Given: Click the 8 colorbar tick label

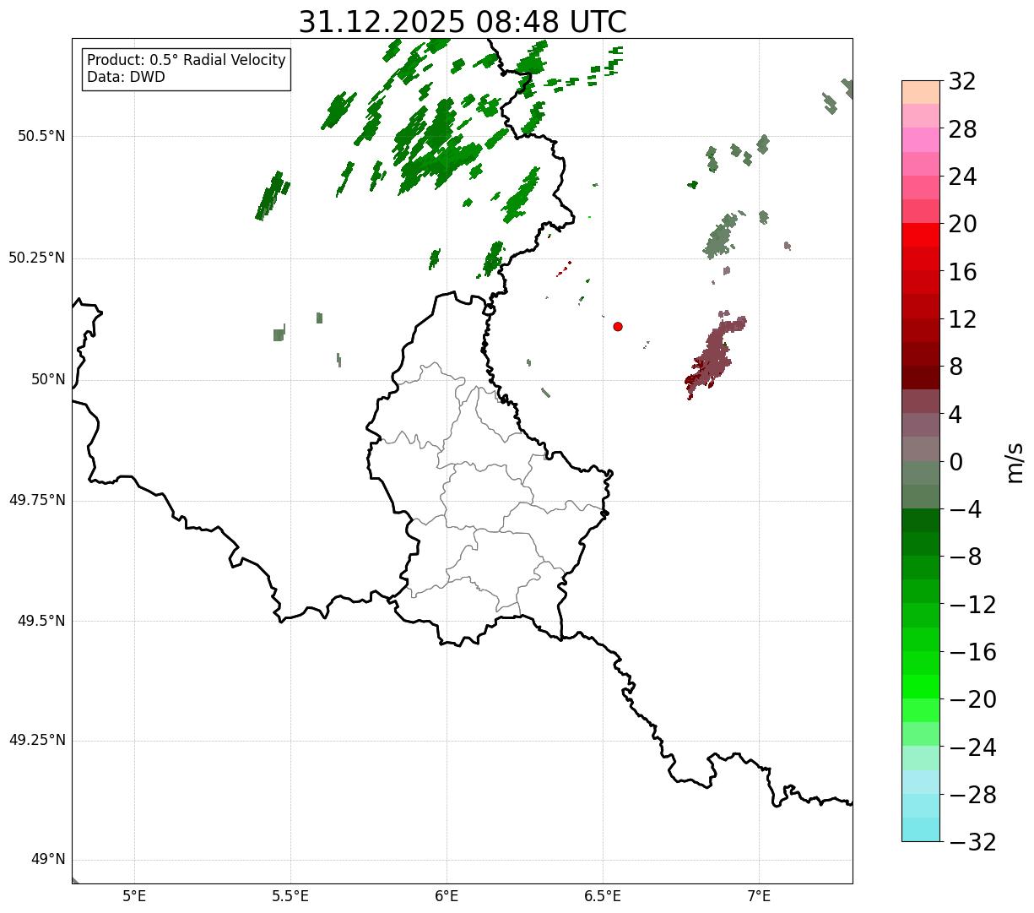Looking at the screenshot, I should tap(956, 367).
